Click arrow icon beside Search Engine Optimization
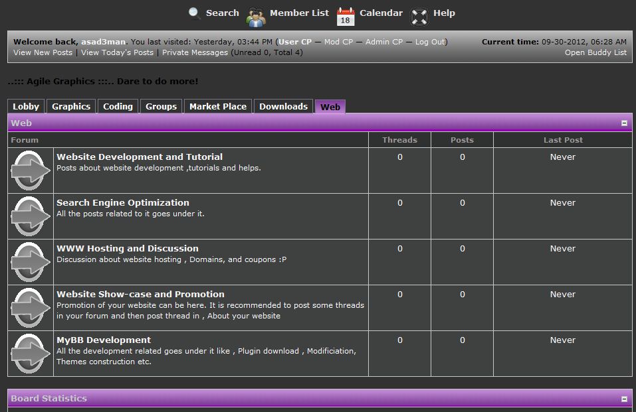The height and width of the screenshot is (412, 636). tap(31, 216)
